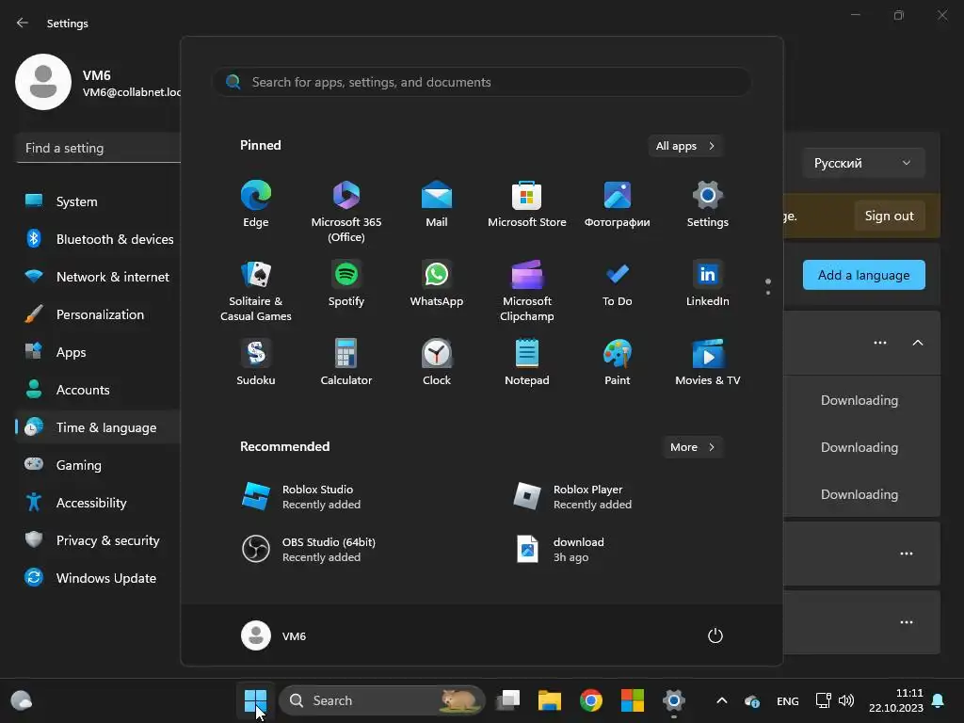Click the Sign out button
This screenshot has width=964, height=723.
point(889,216)
